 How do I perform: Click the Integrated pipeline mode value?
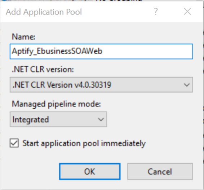[31, 120]
